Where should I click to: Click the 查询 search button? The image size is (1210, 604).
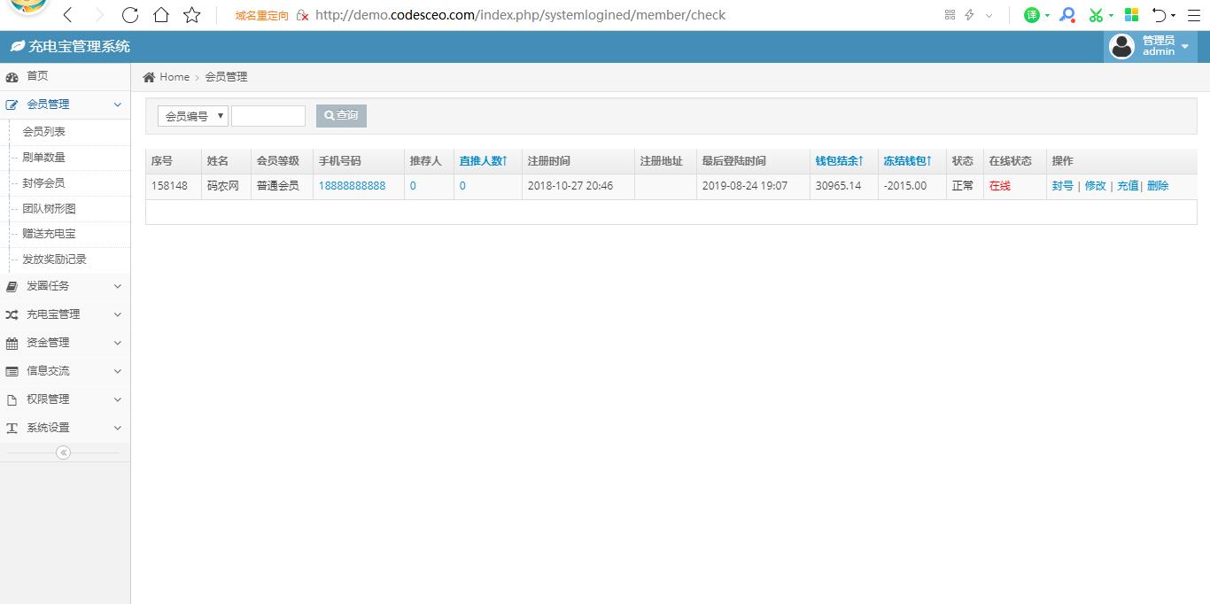pyautogui.click(x=341, y=116)
